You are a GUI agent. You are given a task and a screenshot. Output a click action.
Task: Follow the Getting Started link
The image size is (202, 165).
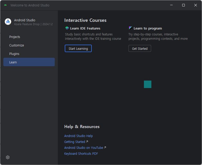[75, 142]
